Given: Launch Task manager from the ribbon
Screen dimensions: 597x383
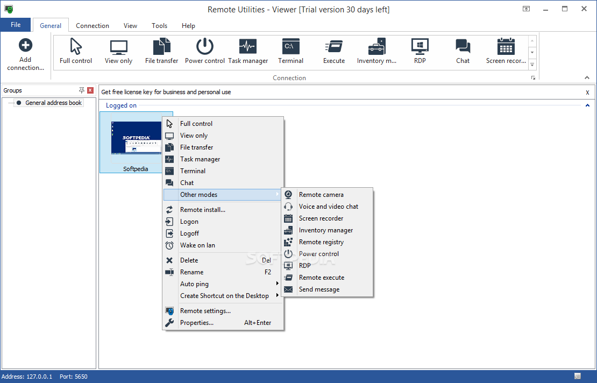Looking at the screenshot, I should pyautogui.click(x=248, y=51).
